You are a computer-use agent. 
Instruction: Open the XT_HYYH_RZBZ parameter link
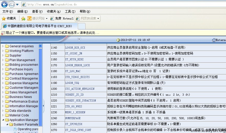74,59
